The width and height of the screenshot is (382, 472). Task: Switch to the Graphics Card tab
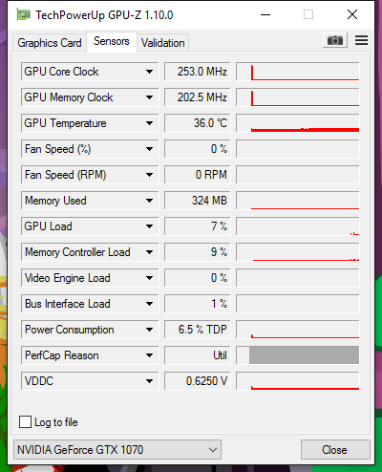tap(50, 43)
